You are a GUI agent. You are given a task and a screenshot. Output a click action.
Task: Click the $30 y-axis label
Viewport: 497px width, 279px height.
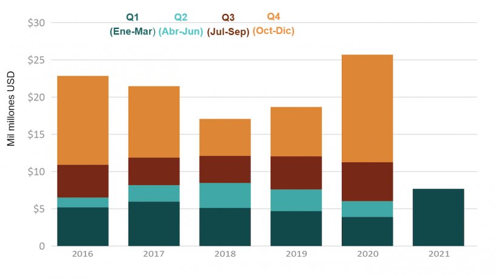[36, 23]
